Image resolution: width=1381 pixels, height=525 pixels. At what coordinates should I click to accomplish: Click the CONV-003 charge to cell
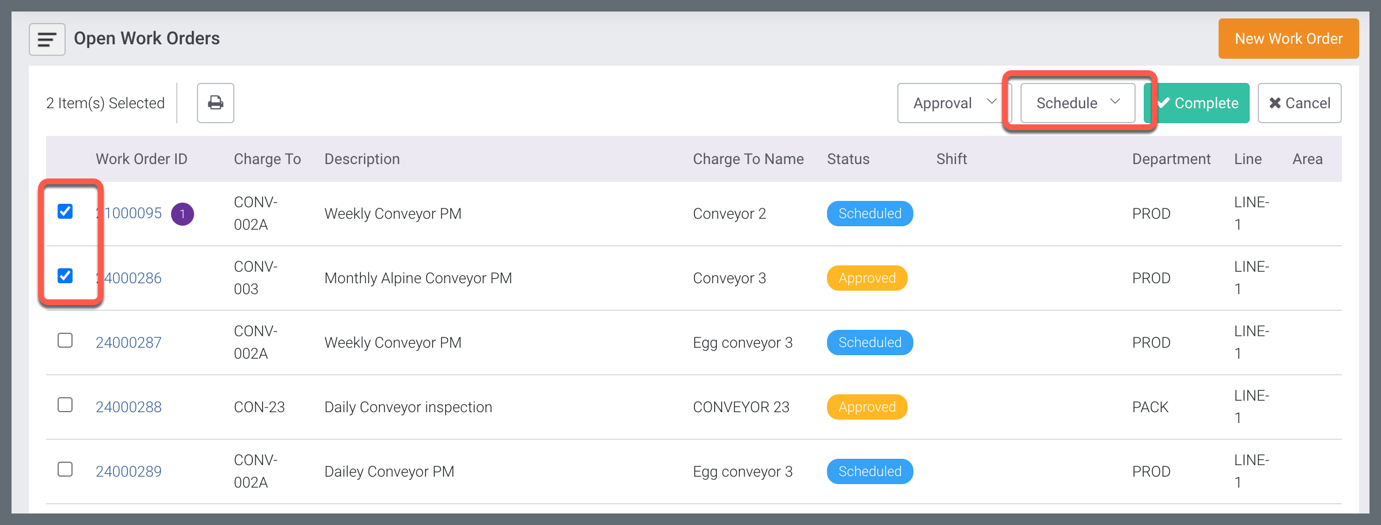click(256, 278)
